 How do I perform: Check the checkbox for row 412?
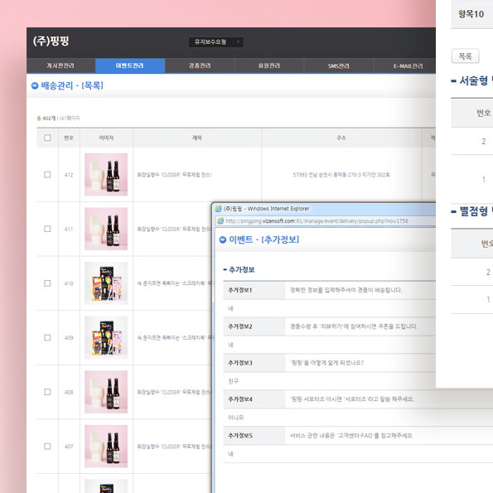pos(47,175)
